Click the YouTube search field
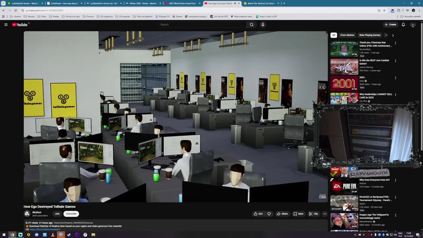Image resolution: width=423 pixels, height=238 pixels. (202, 24)
